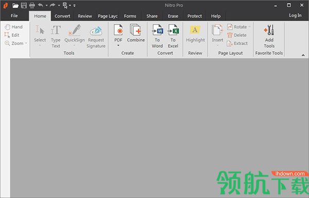Click the Save floppy disk icon
The height and width of the screenshot is (198, 309).
24,5
